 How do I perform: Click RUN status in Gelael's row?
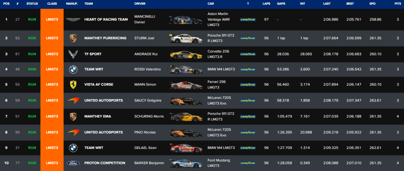click(x=32, y=148)
